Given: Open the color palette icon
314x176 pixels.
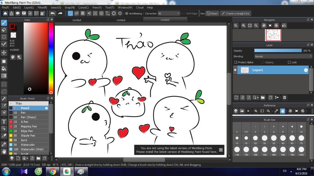Looking at the screenshot, I should [13, 57].
